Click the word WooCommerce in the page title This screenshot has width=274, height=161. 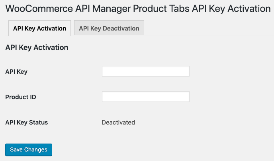(x=39, y=9)
